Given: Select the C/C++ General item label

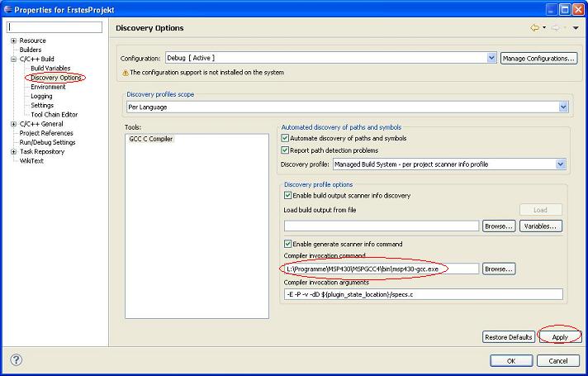Looking at the screenshot, I should click(x=41, y=124).
